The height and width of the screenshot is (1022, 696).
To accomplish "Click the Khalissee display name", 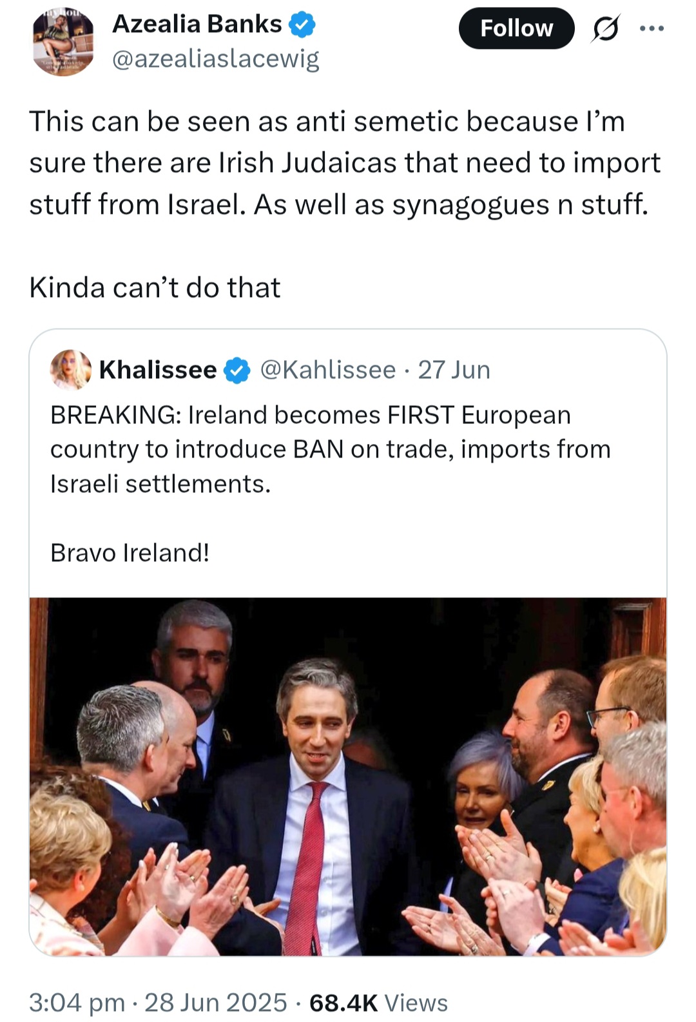I will 158,370.
